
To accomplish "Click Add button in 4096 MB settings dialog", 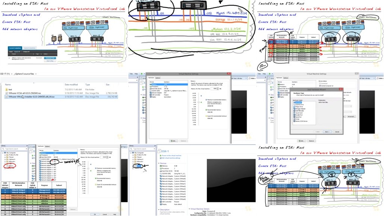I will click(x=173, y=141).
